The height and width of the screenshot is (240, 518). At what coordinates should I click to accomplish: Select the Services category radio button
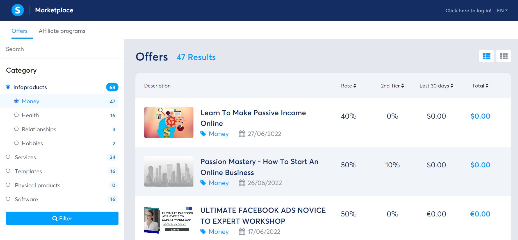point(8,157)
